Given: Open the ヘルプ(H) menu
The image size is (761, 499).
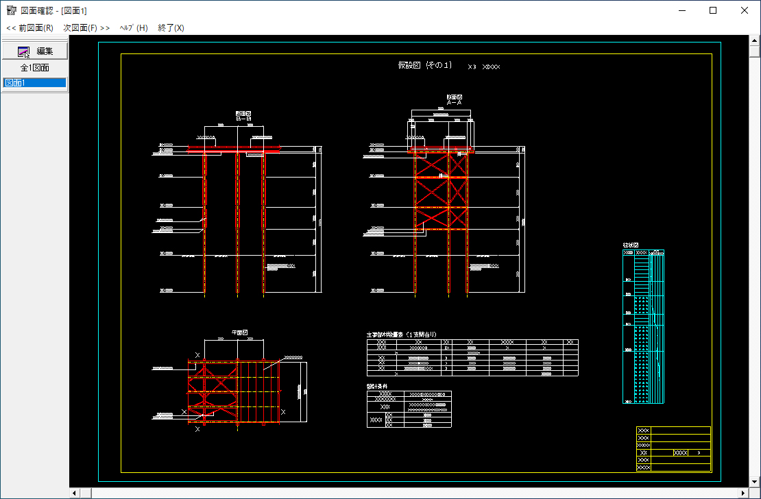Looking at the screenshot, I should [x=134, y=28].
